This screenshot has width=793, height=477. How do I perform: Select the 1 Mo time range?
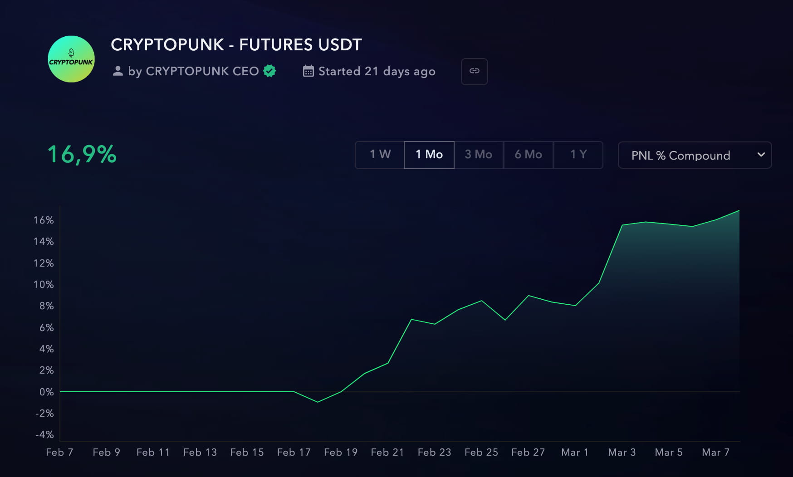[x=429, y=155]
